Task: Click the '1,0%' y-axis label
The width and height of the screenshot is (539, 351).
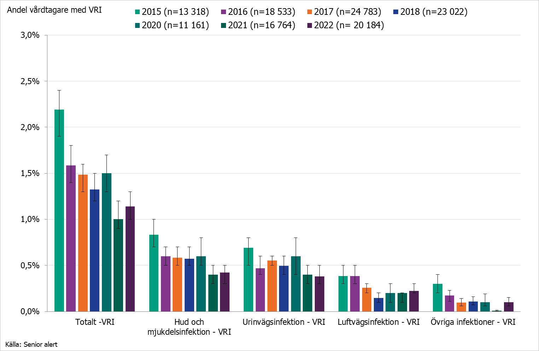Action: point(30,219)
